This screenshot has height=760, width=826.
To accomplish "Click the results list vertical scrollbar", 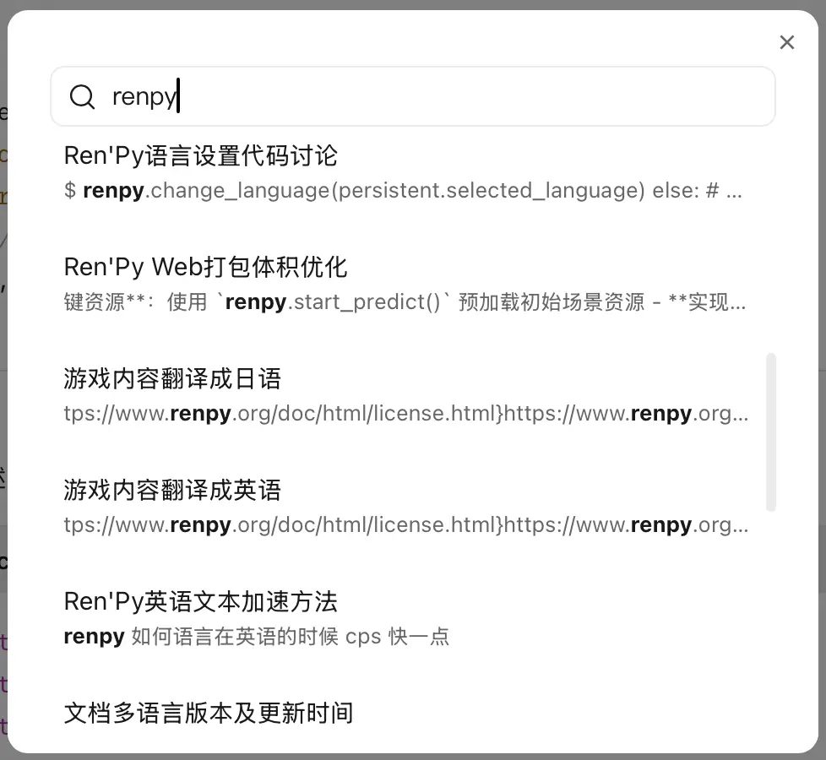I will click(770, 432).
